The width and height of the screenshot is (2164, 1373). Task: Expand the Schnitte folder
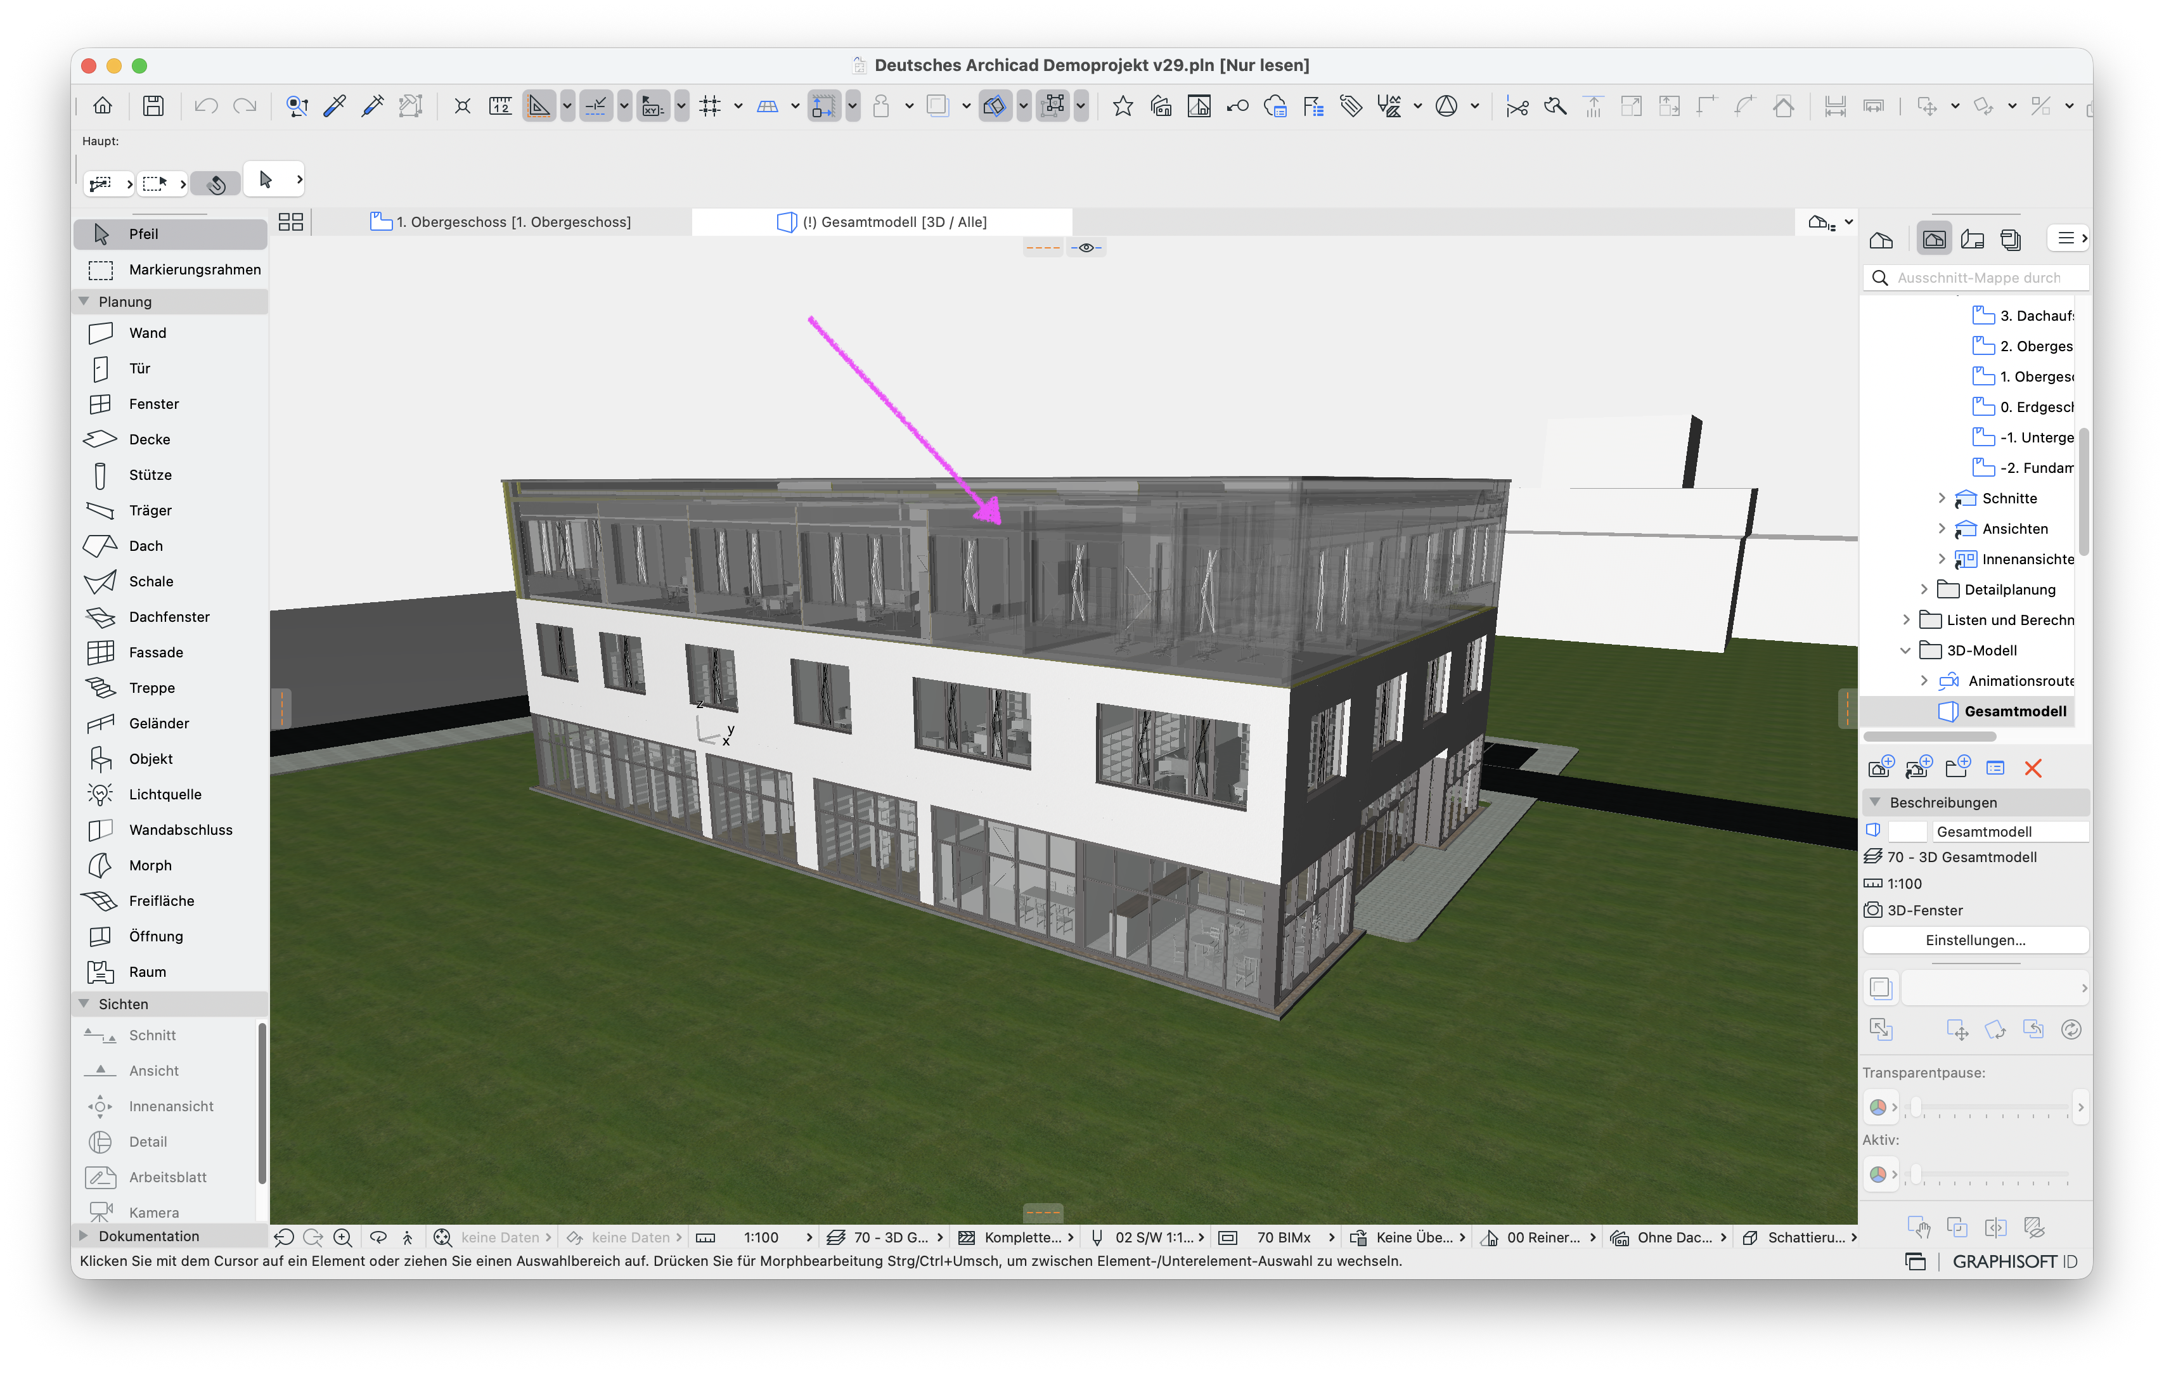[1941, 498]
